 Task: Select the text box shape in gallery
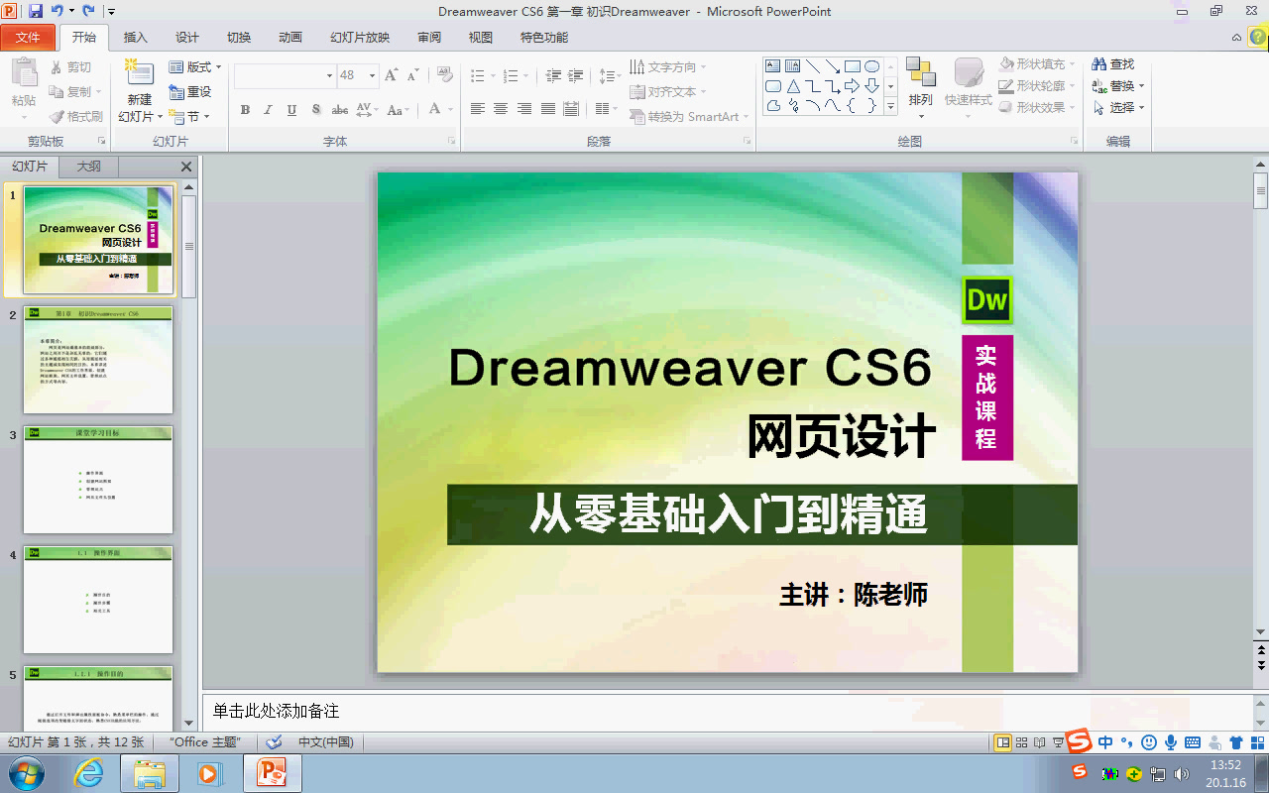click(x=773, y=66)
